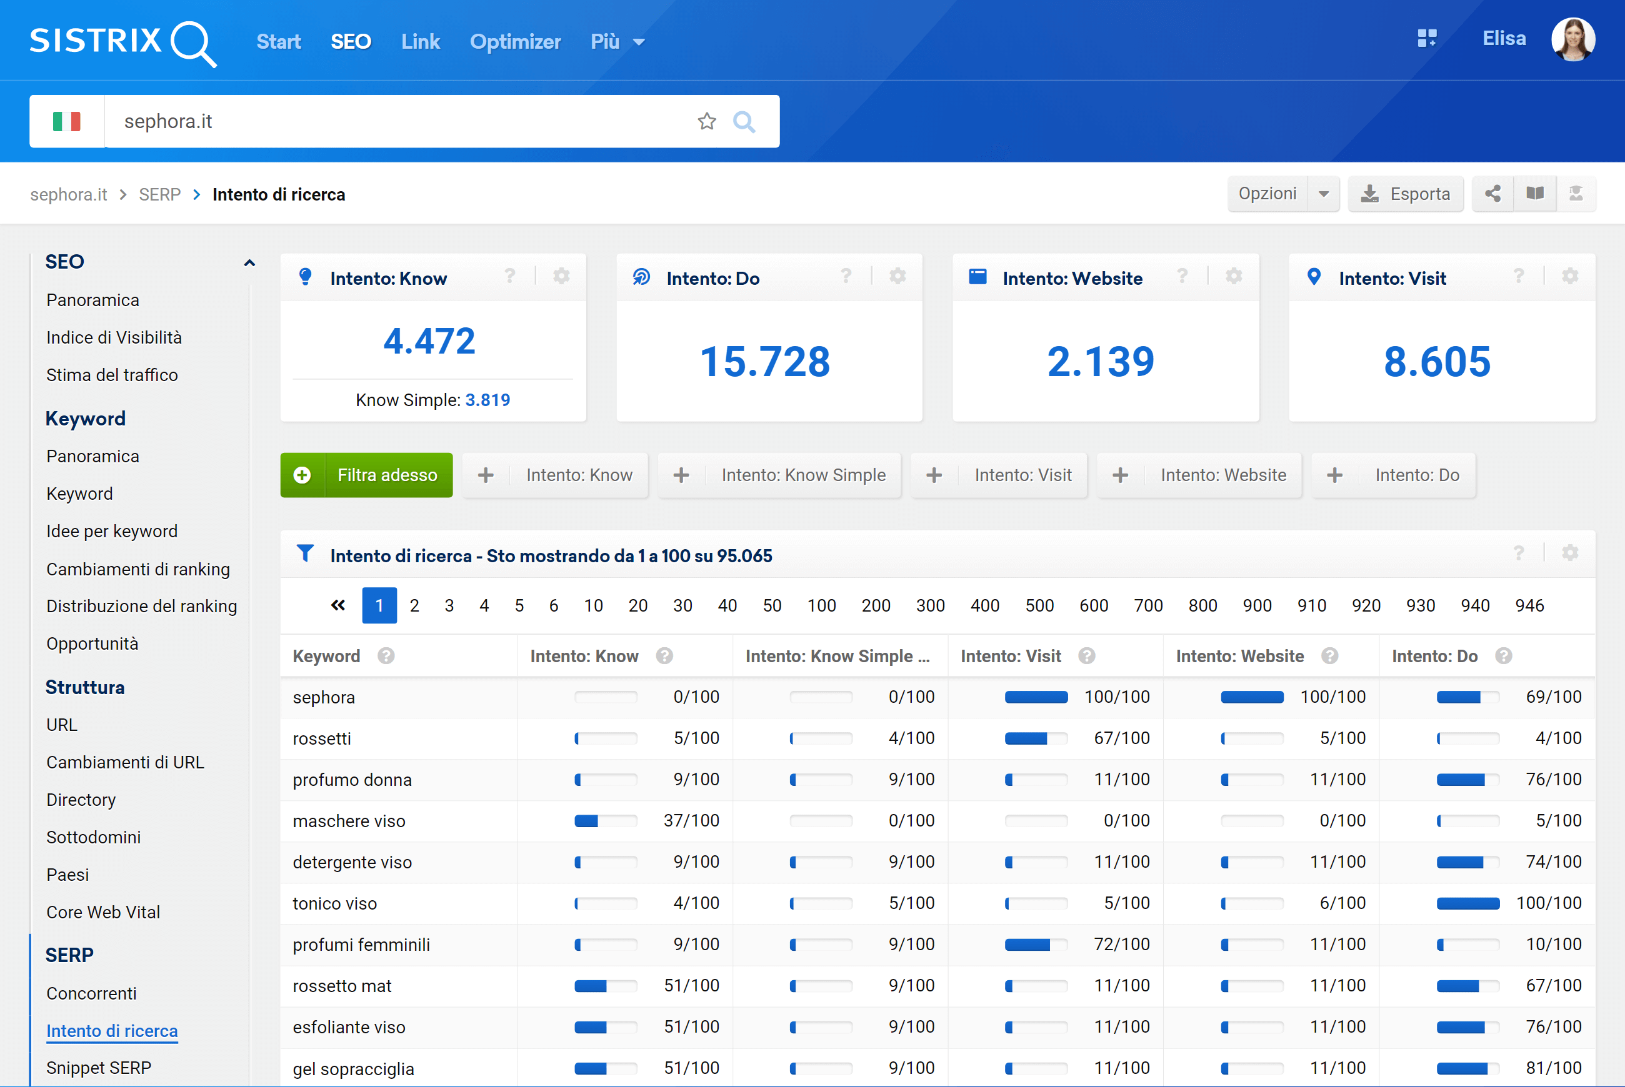Click the share icon in toolbar
The image size is (1625, 1087).
pos(1492,194)
